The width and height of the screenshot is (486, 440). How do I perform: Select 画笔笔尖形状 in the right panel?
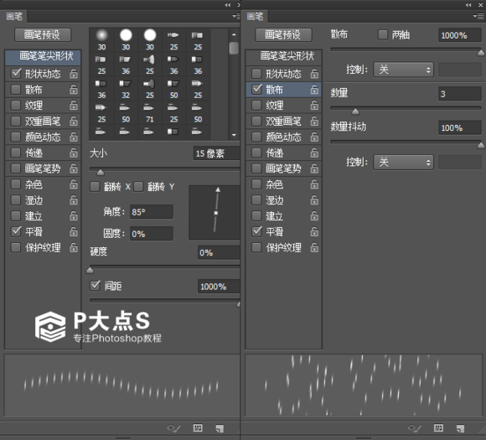[x=284, y=57]
